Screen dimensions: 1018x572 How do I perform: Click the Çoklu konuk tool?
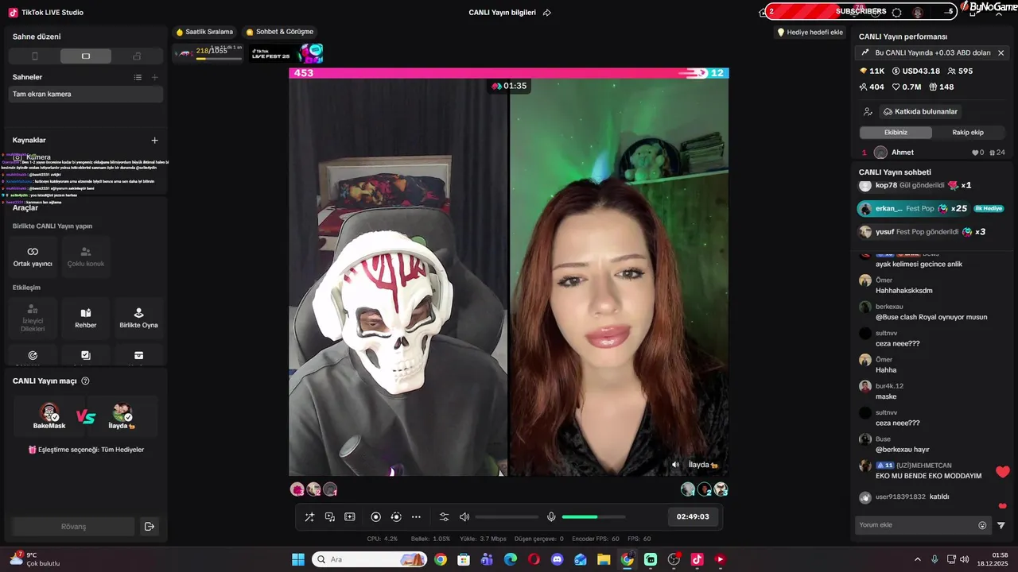point(86,257)
